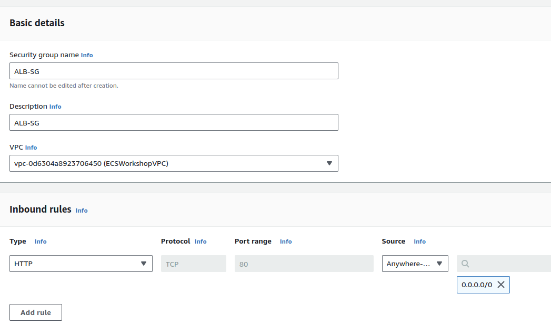Focus the Security group name input field

pos(174,71)
